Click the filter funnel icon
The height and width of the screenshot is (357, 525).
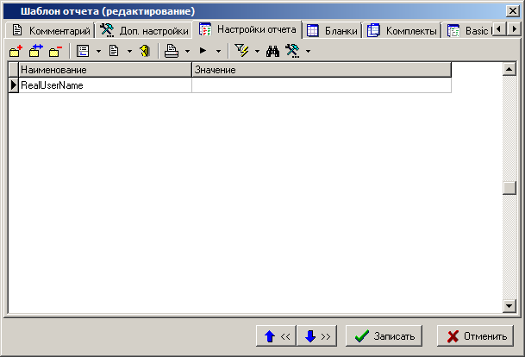pyautogui.click(x=242, y=51)
